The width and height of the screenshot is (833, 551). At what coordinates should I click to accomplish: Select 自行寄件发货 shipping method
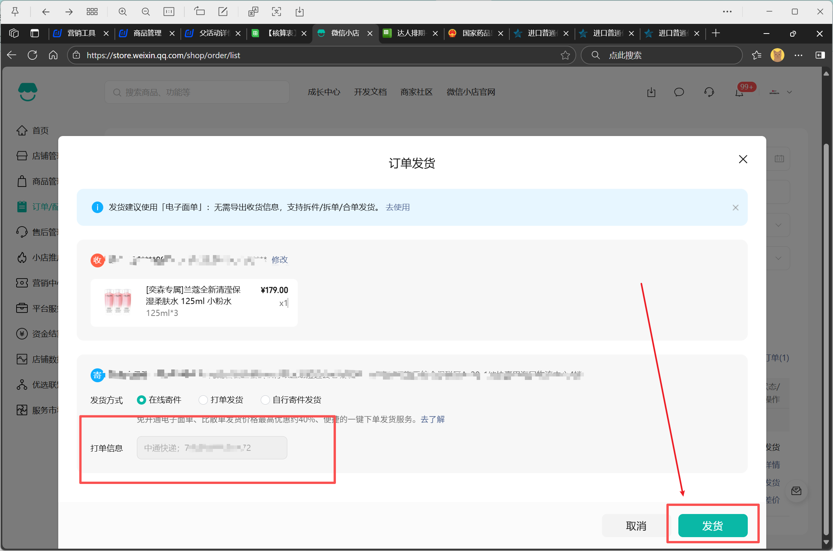[265, 400]
